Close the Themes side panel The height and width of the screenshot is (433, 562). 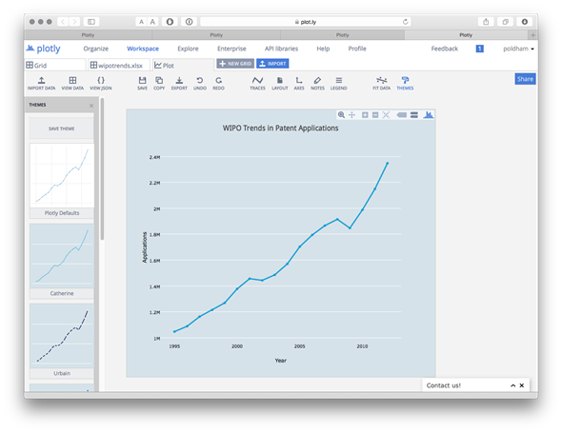coord(91,106)
